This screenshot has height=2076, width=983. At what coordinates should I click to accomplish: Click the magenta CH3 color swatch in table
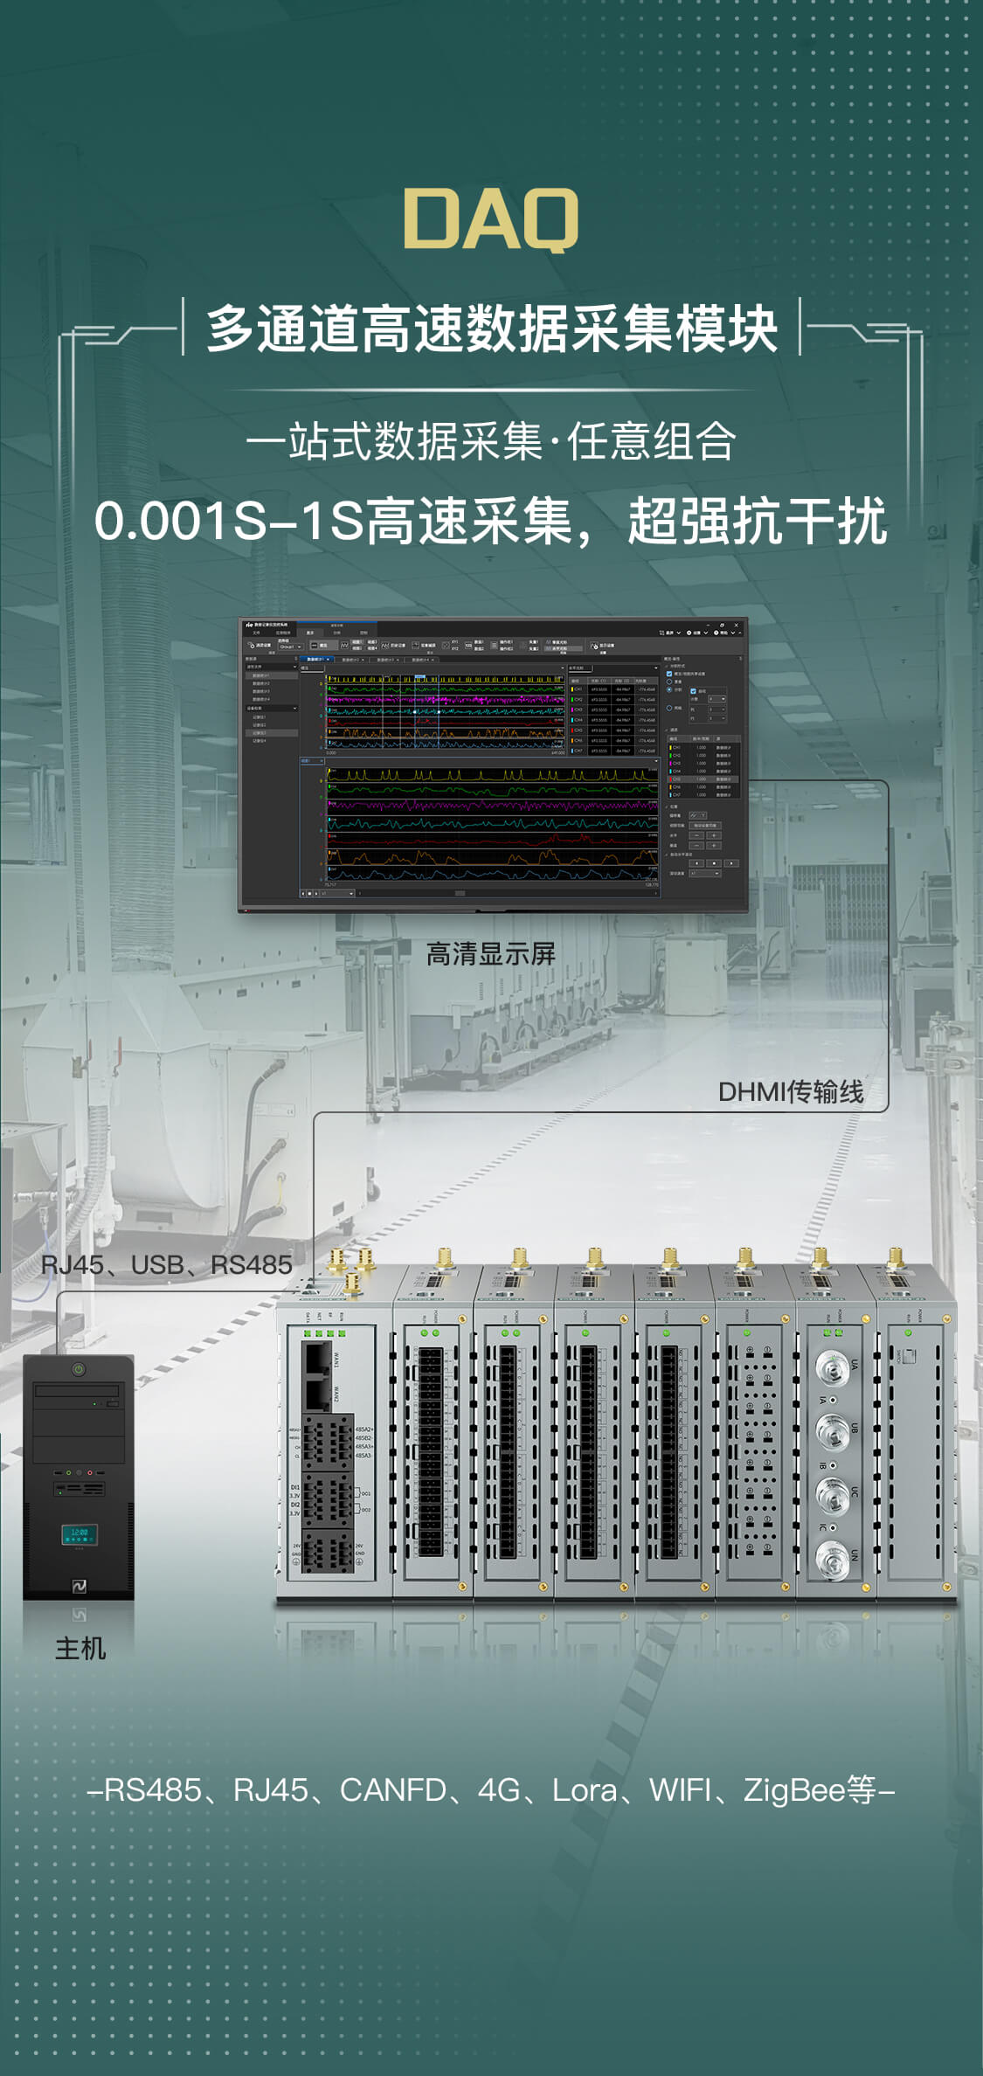pyautogui.click(x=572, y=709)
